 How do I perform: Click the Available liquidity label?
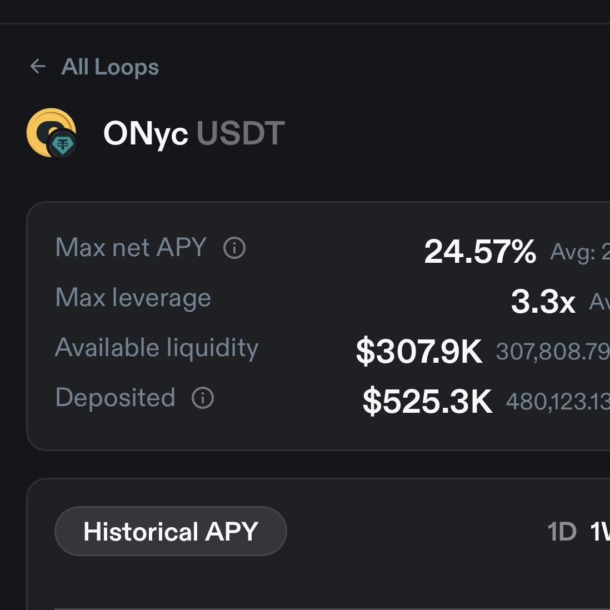click(x=157, y=348)
